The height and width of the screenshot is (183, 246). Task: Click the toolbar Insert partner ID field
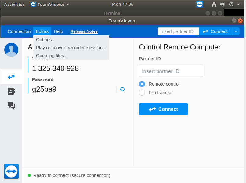coord(178,31)
